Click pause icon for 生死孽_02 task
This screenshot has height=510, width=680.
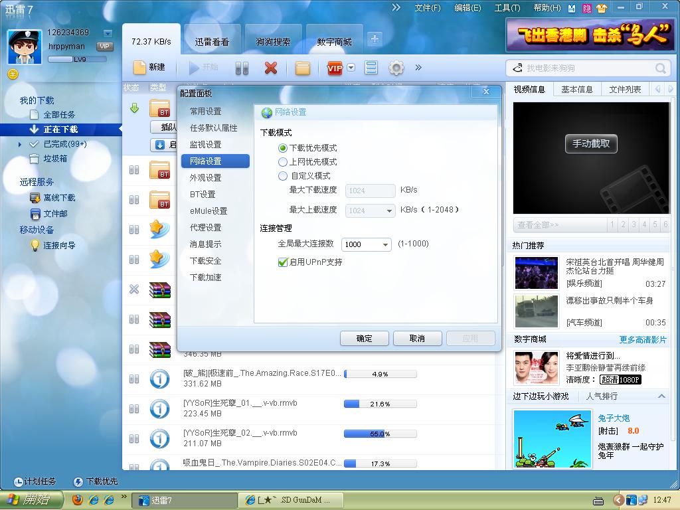pyautogui.click(x=134, y=438)
